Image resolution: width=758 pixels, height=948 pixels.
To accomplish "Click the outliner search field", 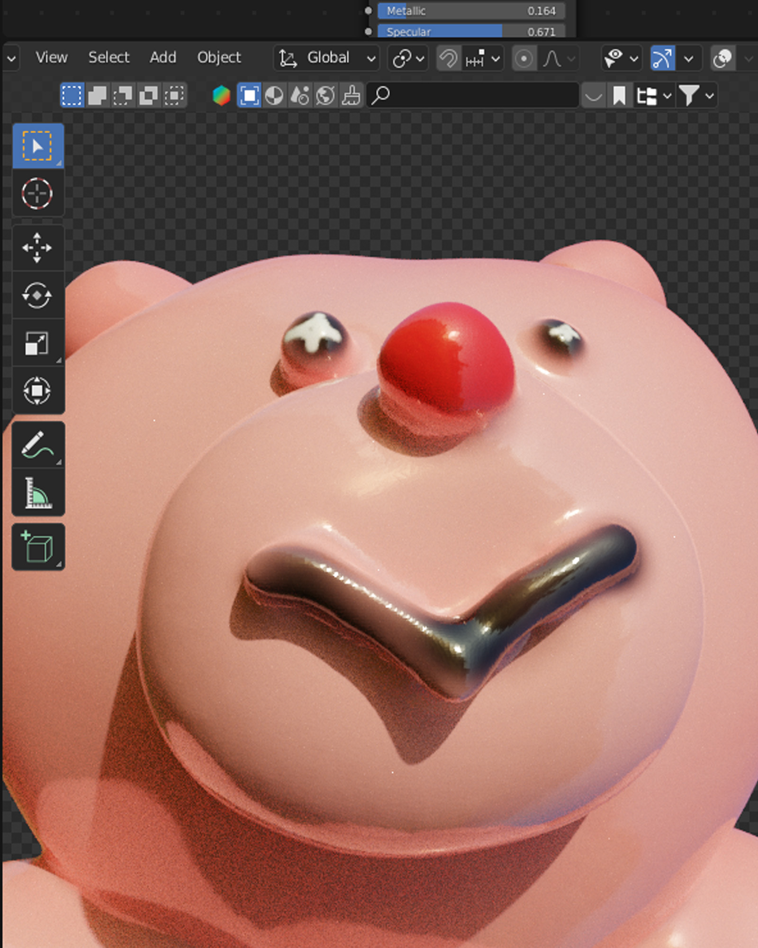I will [474, 96].
